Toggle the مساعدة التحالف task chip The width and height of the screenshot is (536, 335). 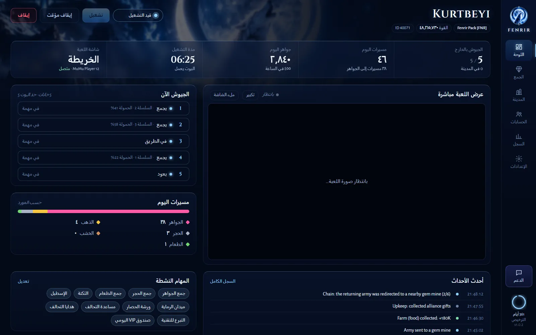[100, 307]
